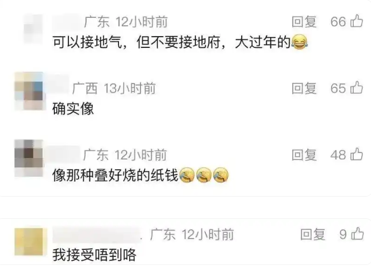This screenshot has width=371, height=272.
Task: Reply to the '我接受唔到咯' comment
Action: pos(313,234)
